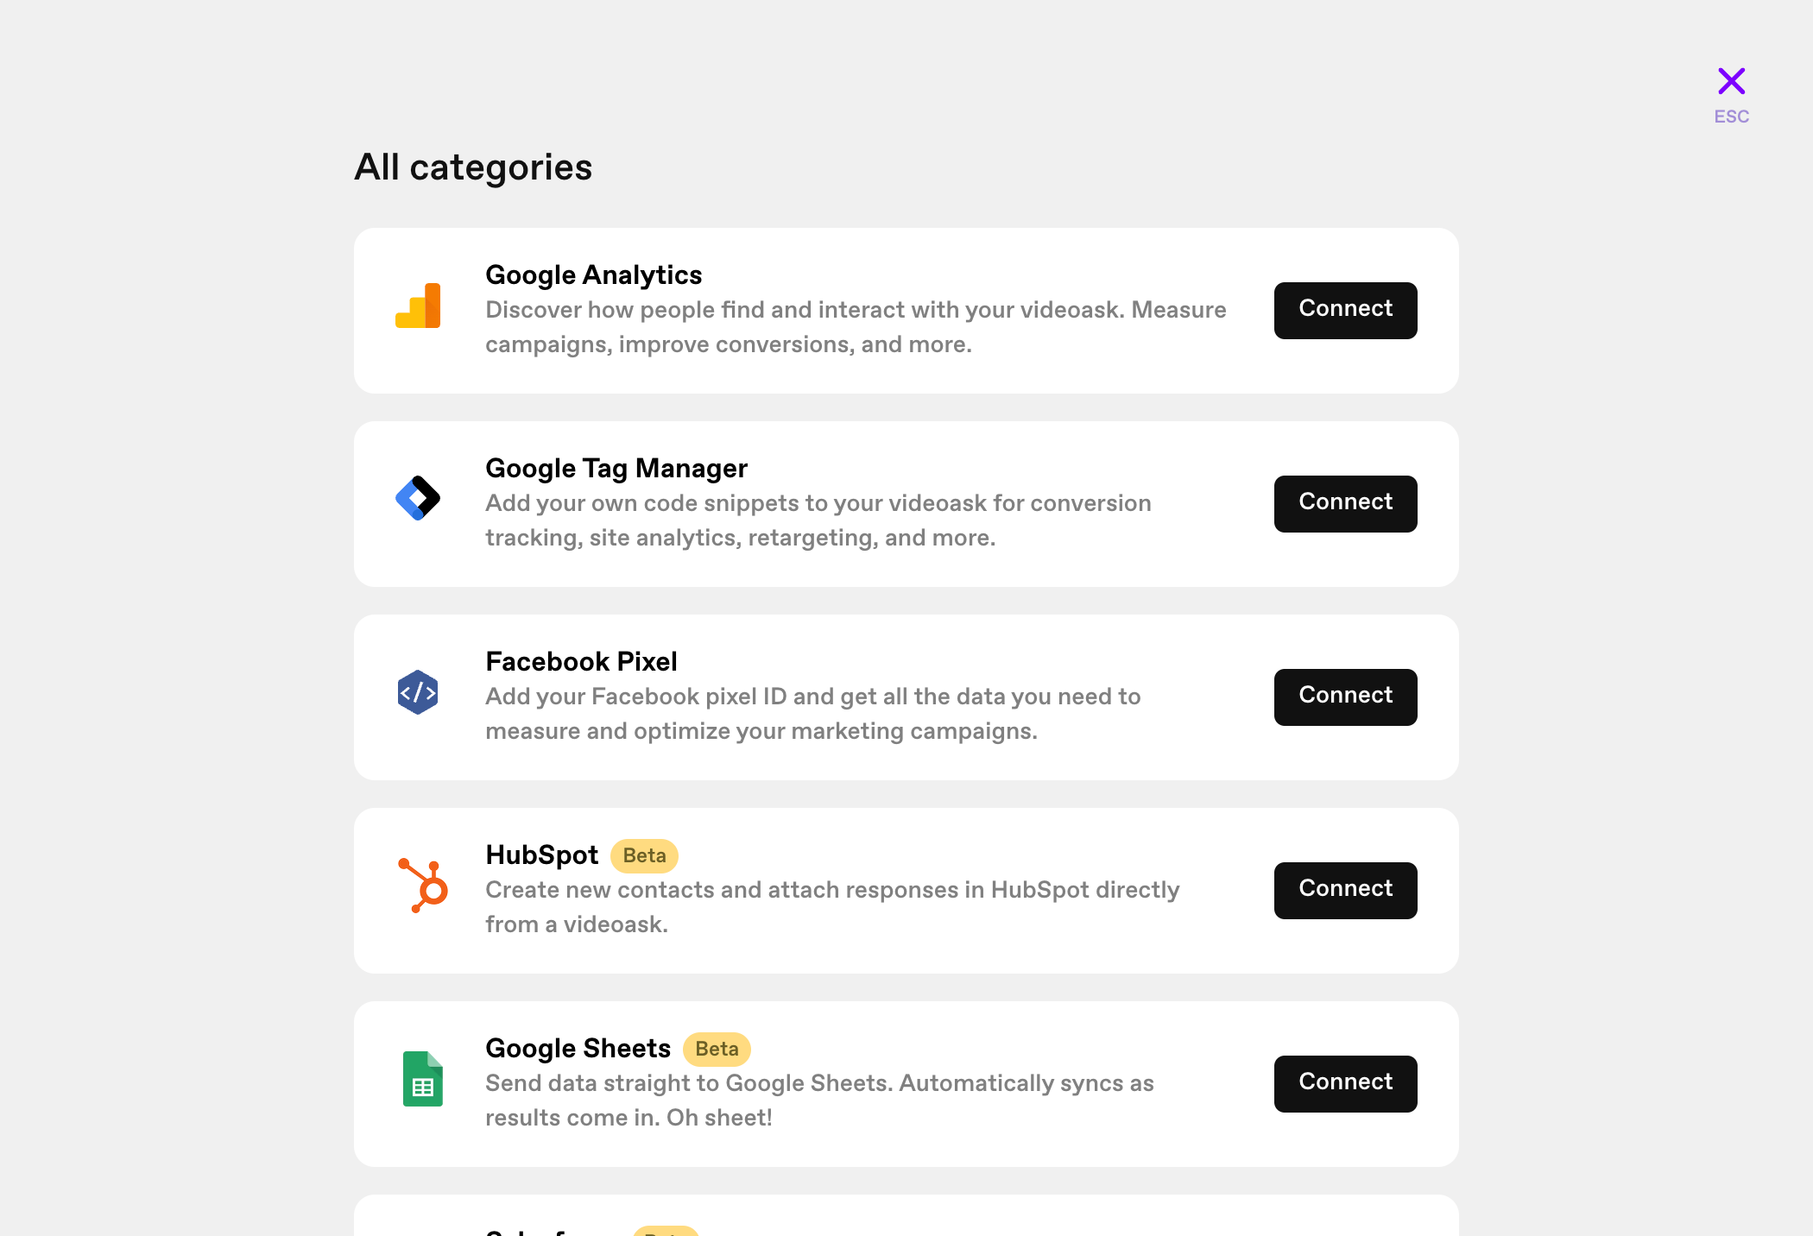This screenshot has height=1236, width=1813.
Task: Connect the Google Sheets integration
Action: point(1346,1084)
